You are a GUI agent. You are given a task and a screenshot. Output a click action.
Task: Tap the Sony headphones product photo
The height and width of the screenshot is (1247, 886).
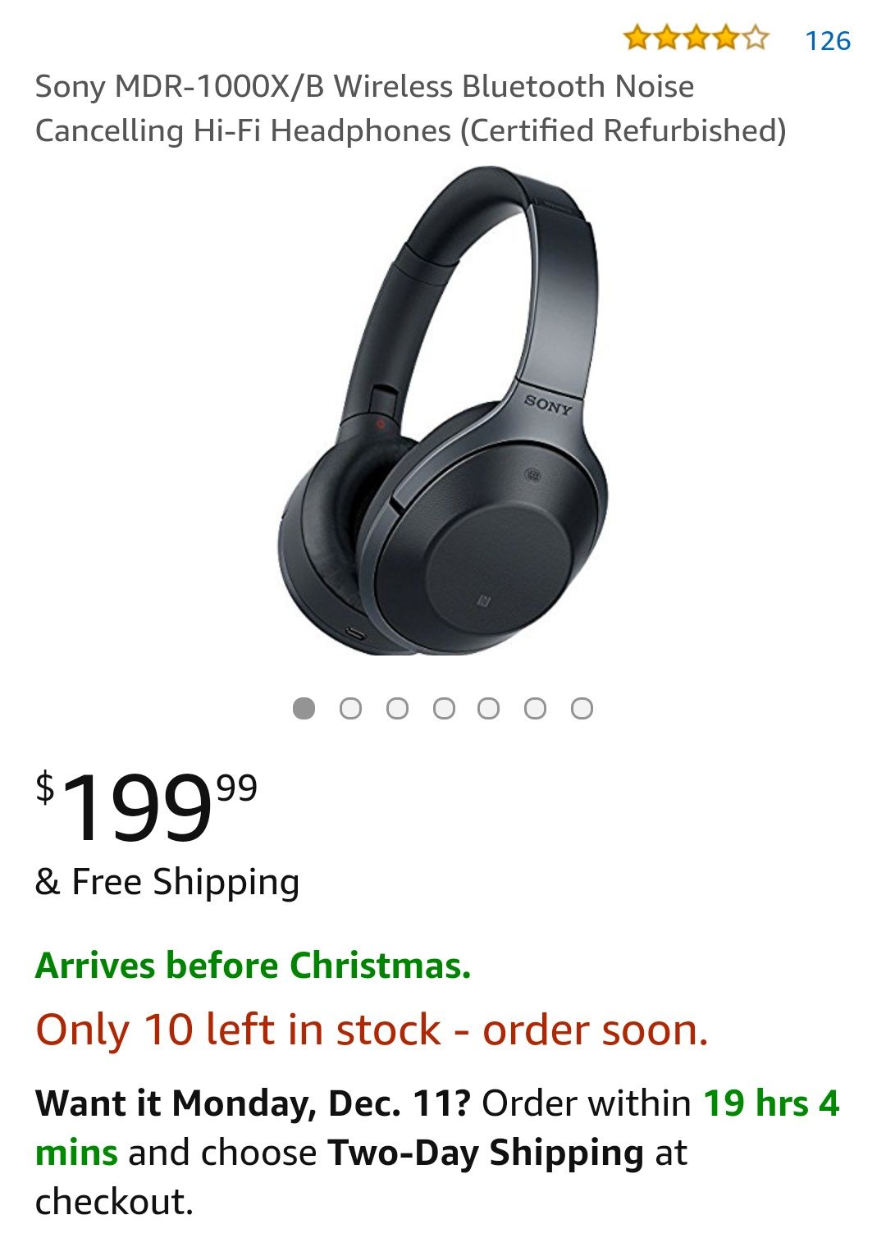[444, 410]
